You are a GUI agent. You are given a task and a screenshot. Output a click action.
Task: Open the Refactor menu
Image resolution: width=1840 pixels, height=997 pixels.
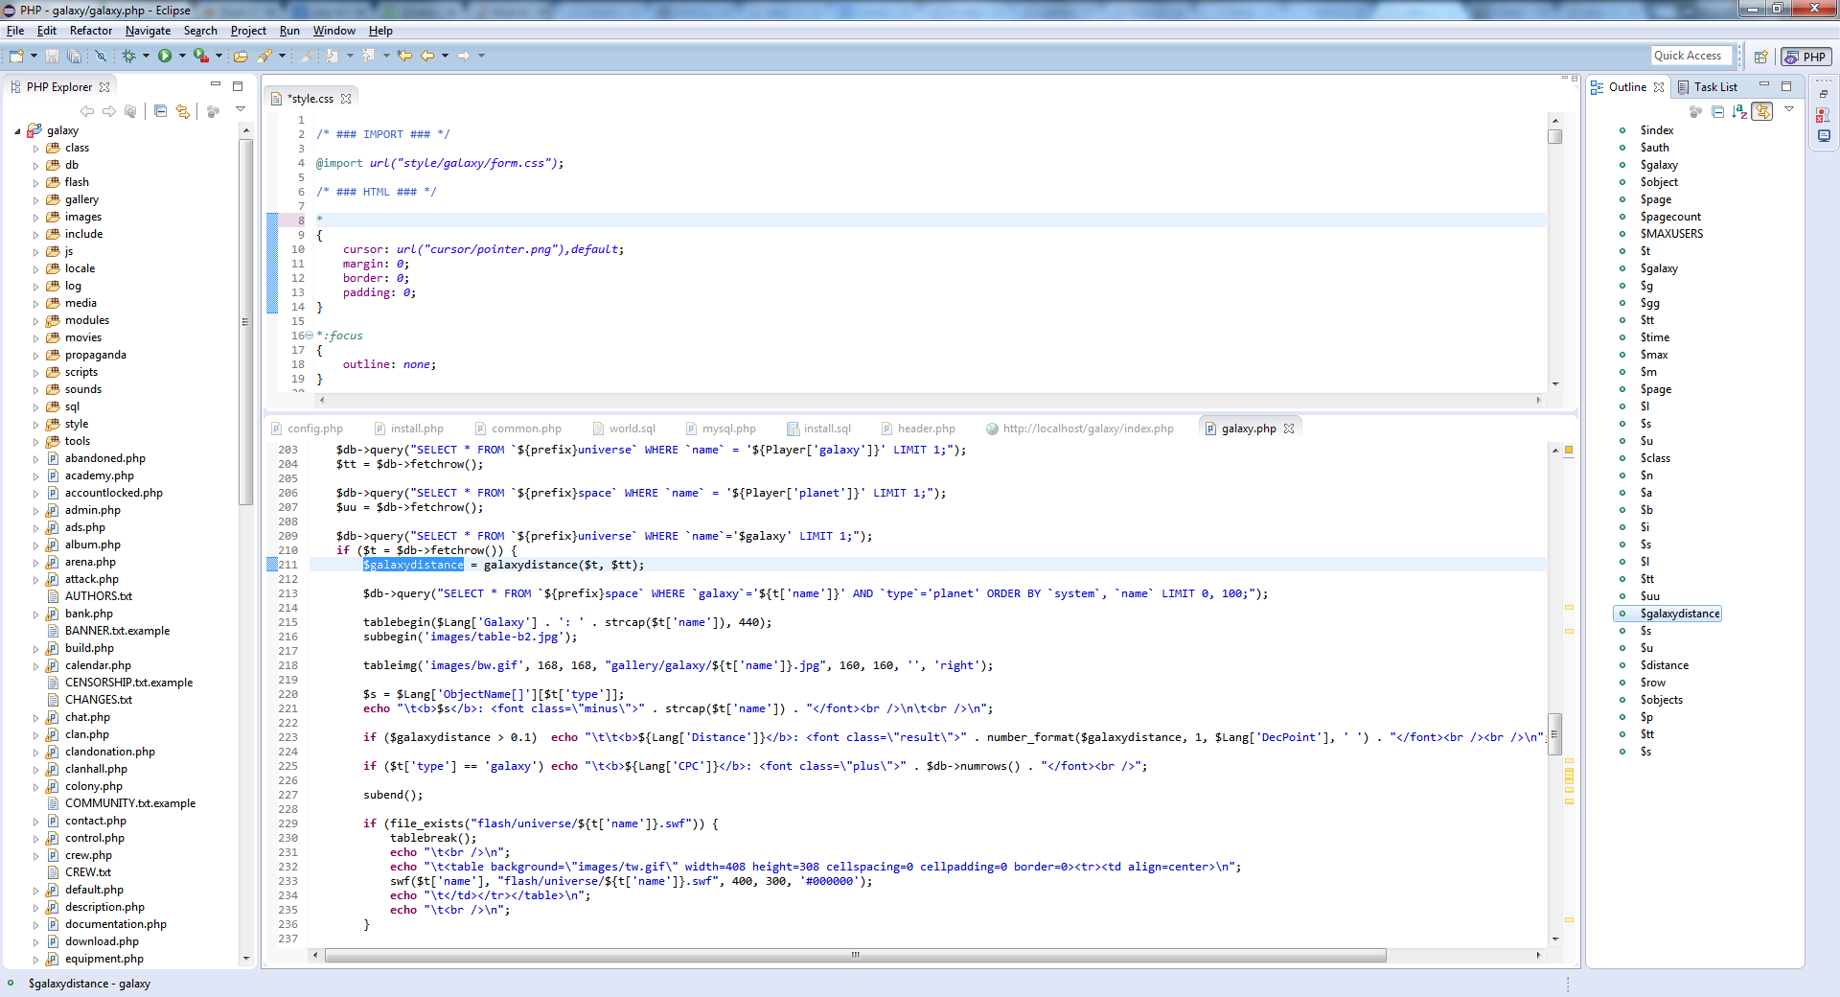pyautogui.click(x=91, y=30)
